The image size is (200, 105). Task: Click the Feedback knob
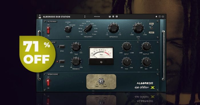[76, 61]
